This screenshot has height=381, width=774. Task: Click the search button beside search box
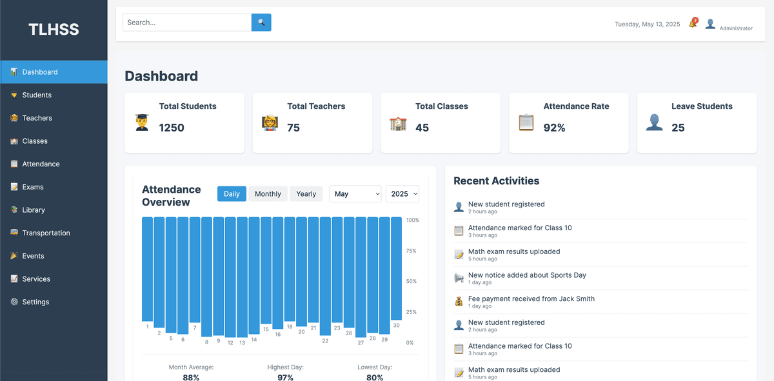(261, 22)
